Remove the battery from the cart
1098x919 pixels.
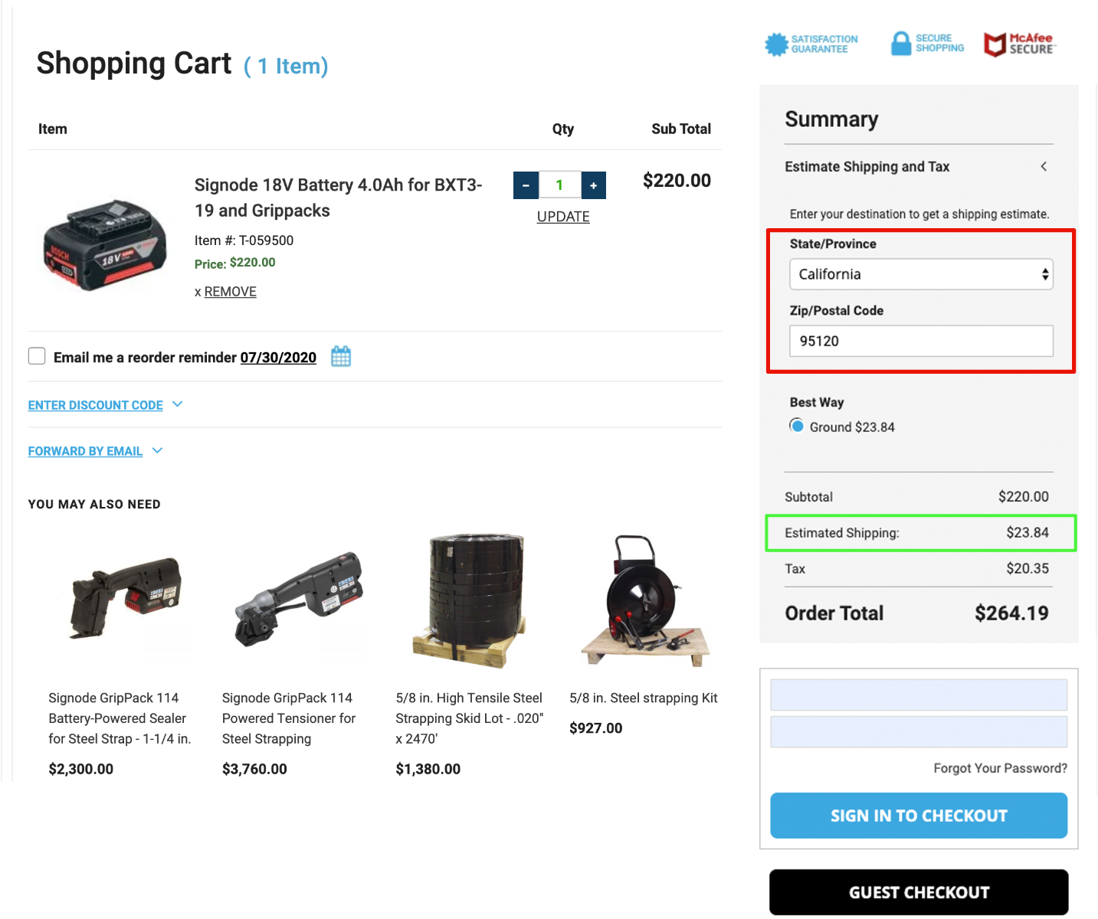230,292
